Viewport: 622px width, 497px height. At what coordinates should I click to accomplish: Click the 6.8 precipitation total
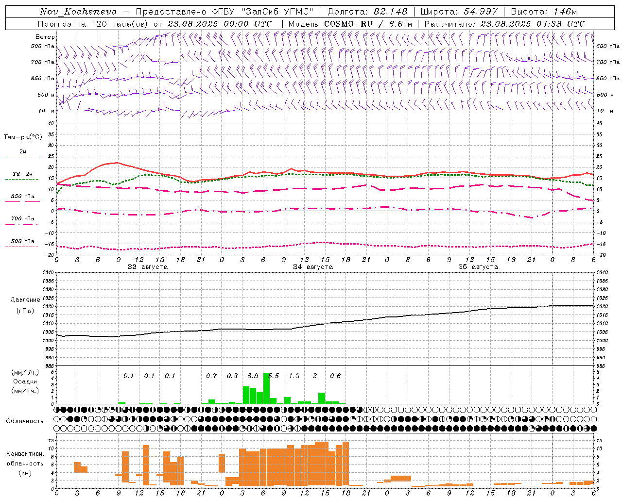click(253, 376)
